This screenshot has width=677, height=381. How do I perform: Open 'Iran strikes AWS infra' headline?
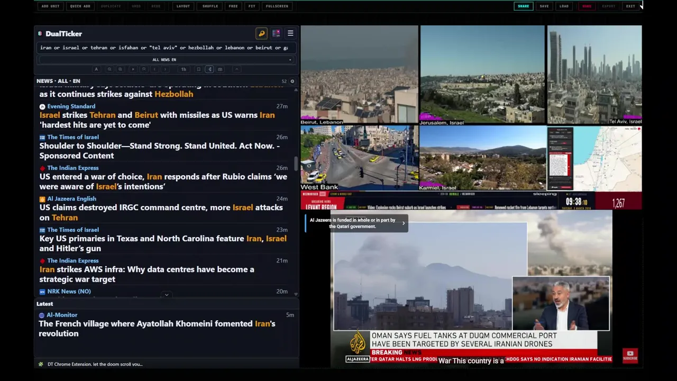(x=147, y=274)
